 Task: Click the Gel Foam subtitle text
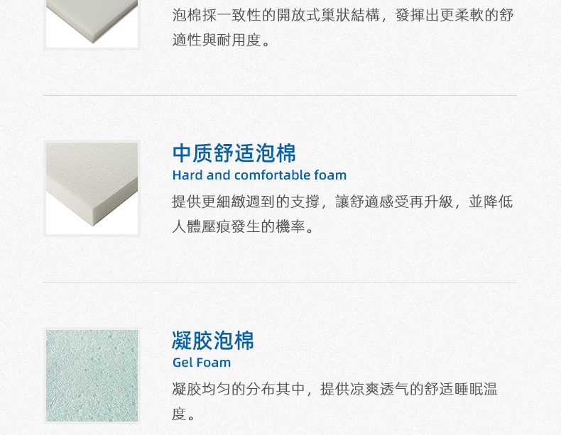(202, 363)
